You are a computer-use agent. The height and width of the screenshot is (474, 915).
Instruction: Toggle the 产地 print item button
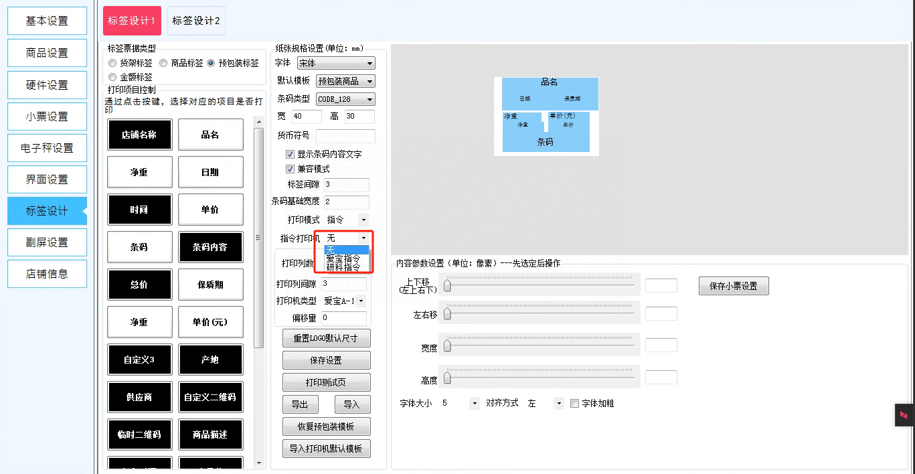(x=210, y=360)
